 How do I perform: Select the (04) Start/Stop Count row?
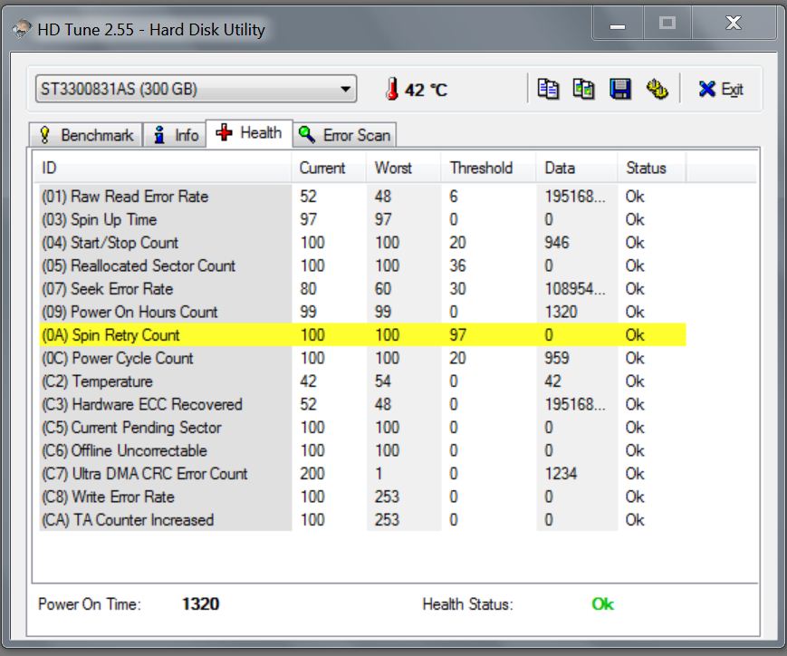coord(362,243)
